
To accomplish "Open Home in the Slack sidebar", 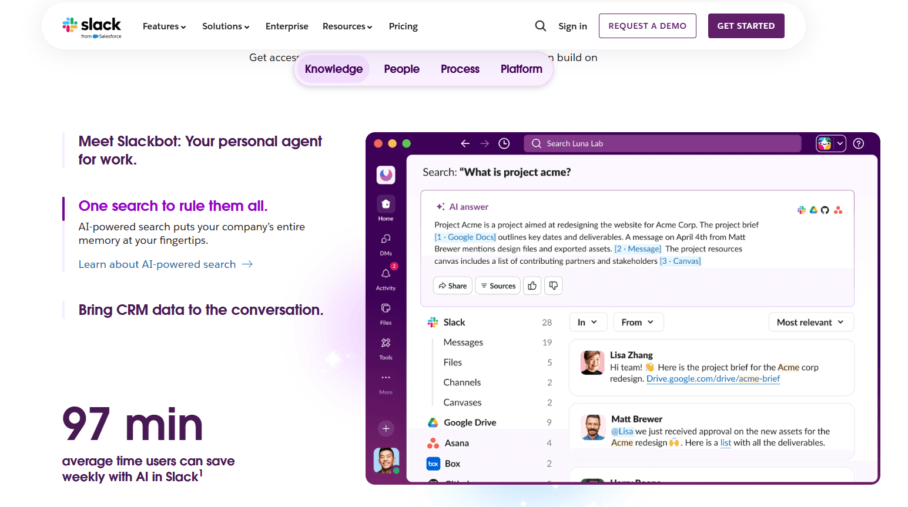I will tap(386, 209).
